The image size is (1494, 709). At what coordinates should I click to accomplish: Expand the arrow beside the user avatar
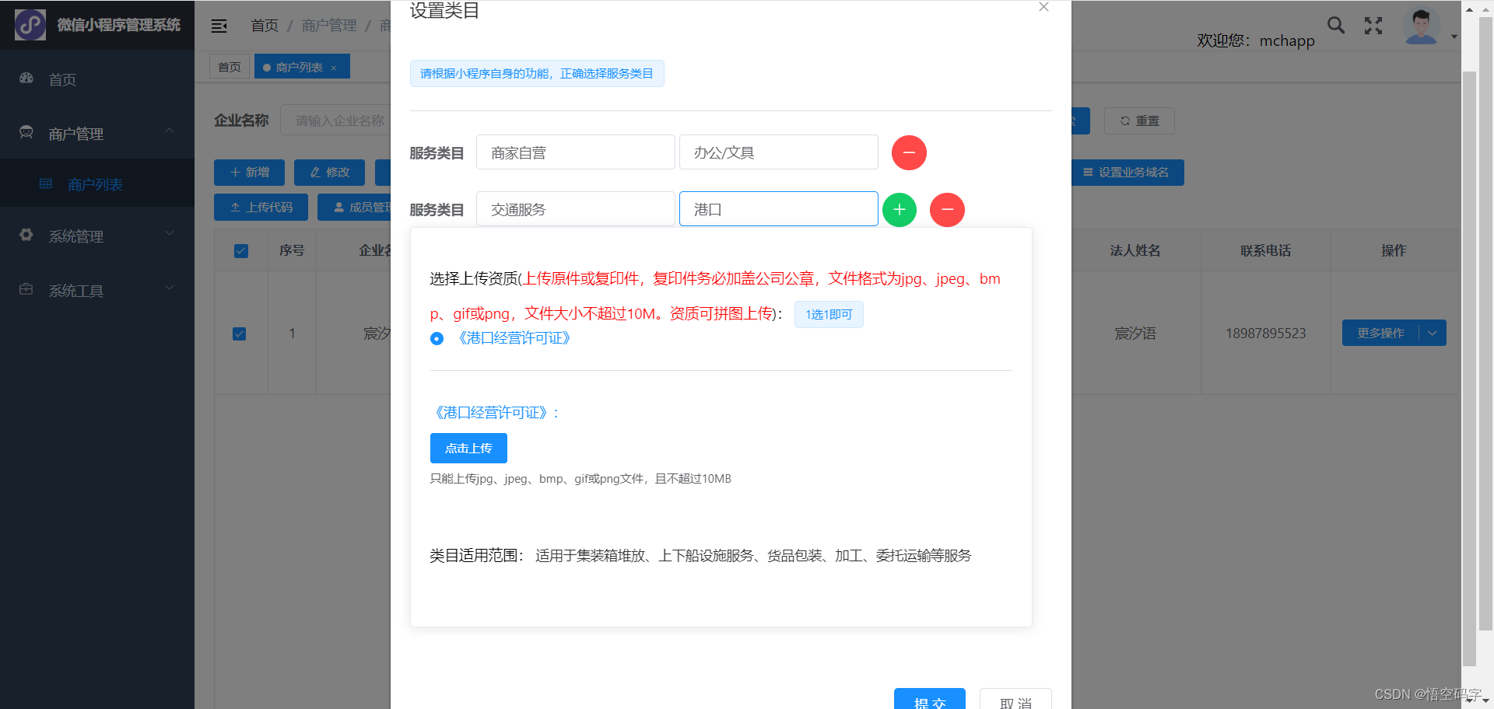coord(1454,37)
